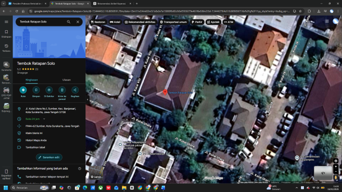The image size is (342, 192).
Task: Open the Google apps grid
Action: 327,21
